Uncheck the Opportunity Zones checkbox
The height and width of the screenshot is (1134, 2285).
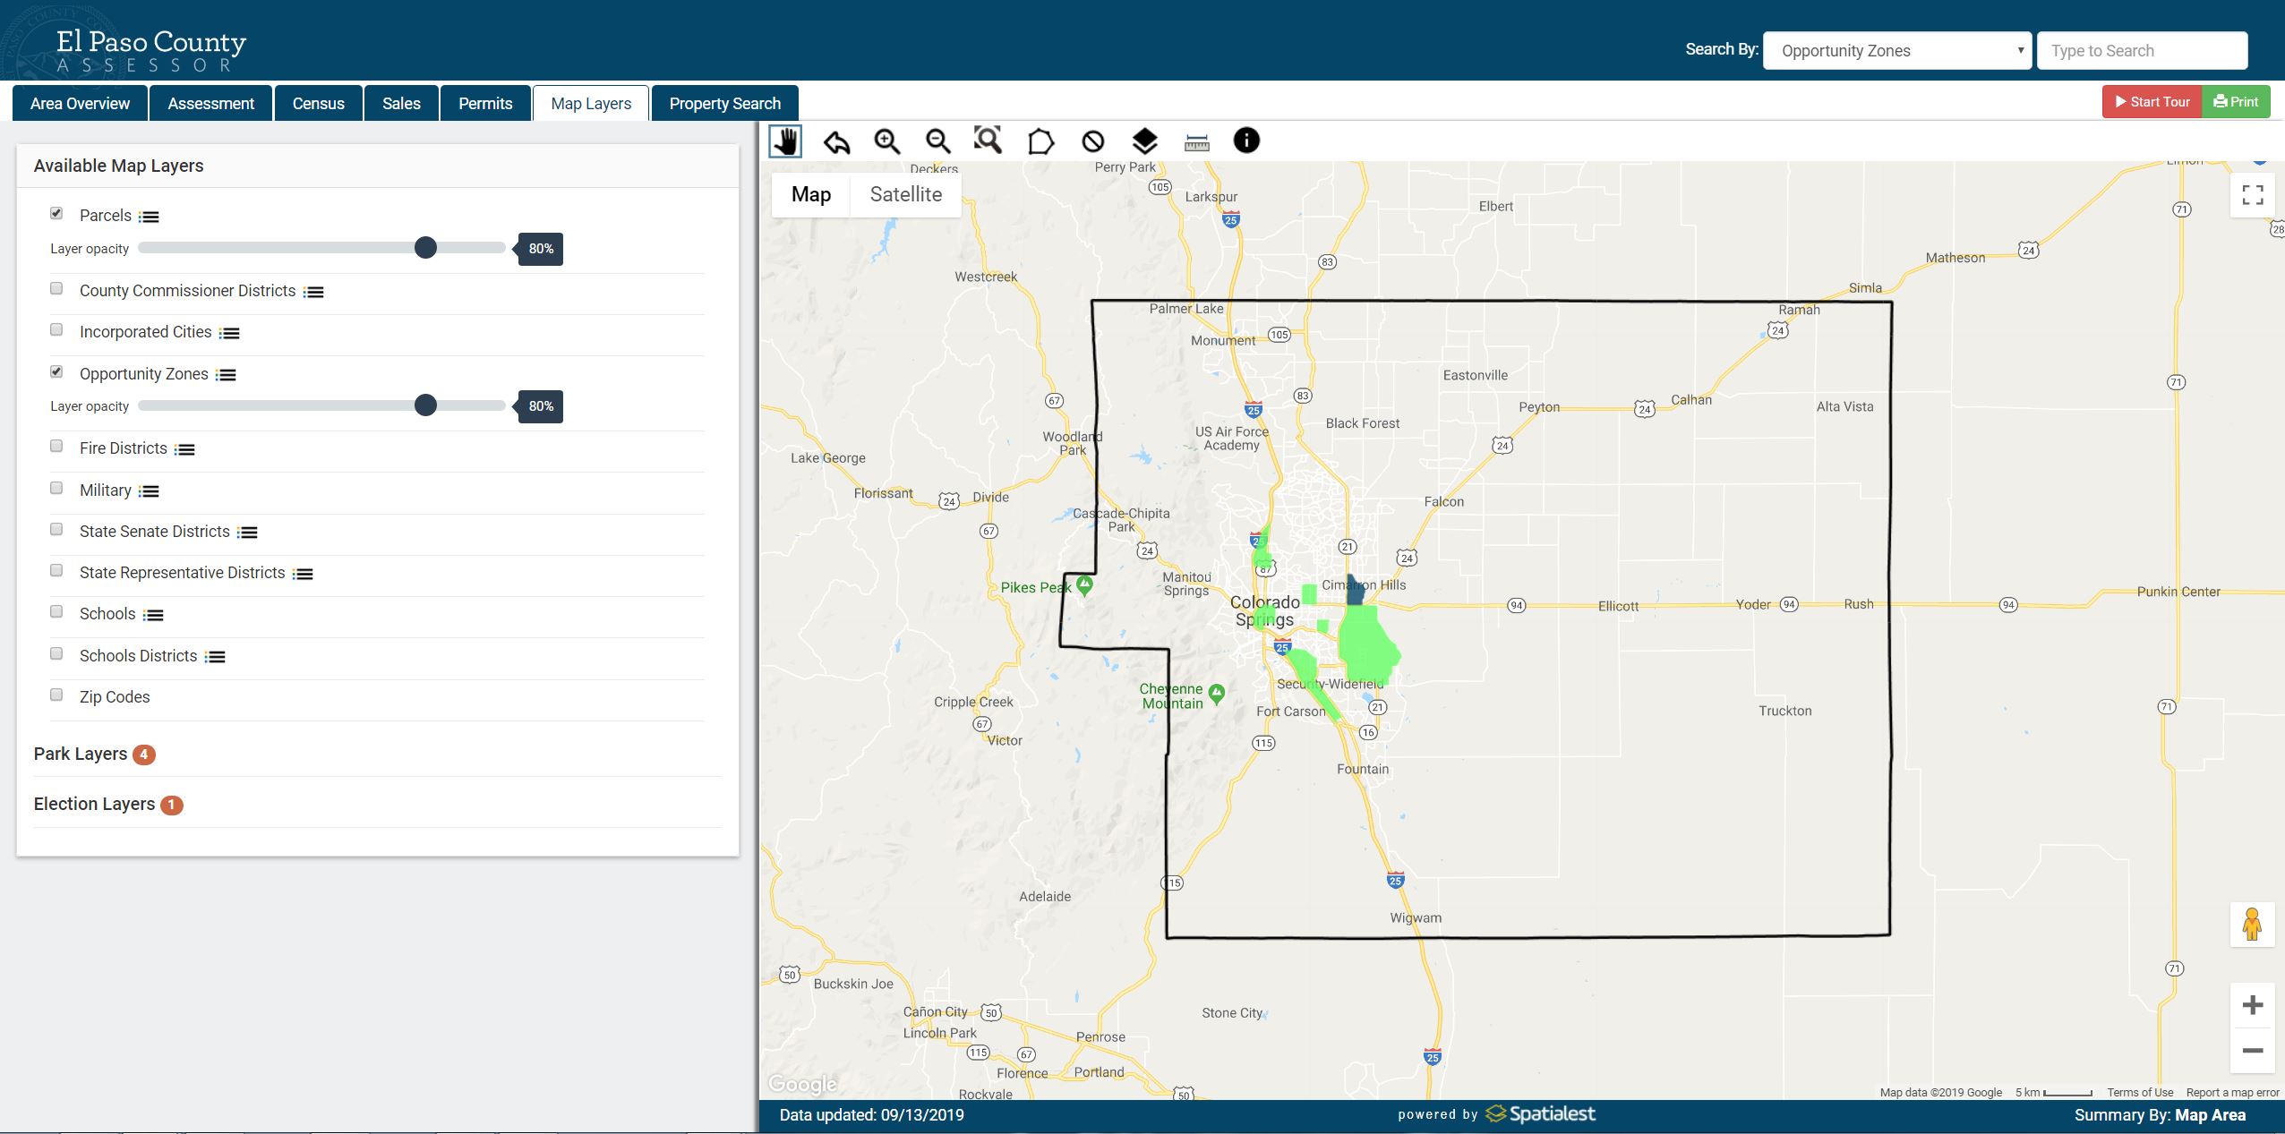pos(56,371)
